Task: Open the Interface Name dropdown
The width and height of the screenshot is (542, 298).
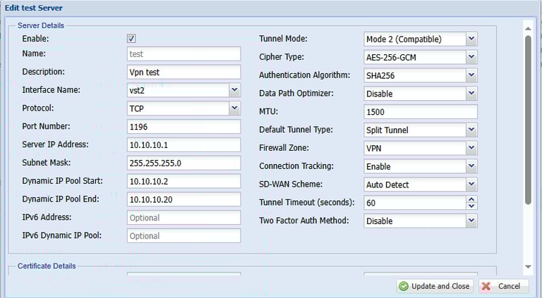Action: click(234, 90)
